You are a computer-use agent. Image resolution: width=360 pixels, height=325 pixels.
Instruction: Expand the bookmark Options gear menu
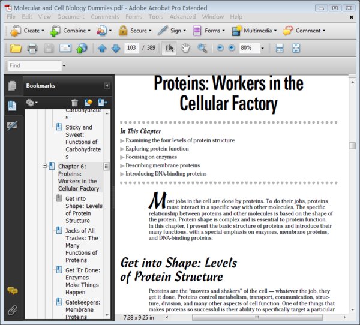tap(32, 103)
